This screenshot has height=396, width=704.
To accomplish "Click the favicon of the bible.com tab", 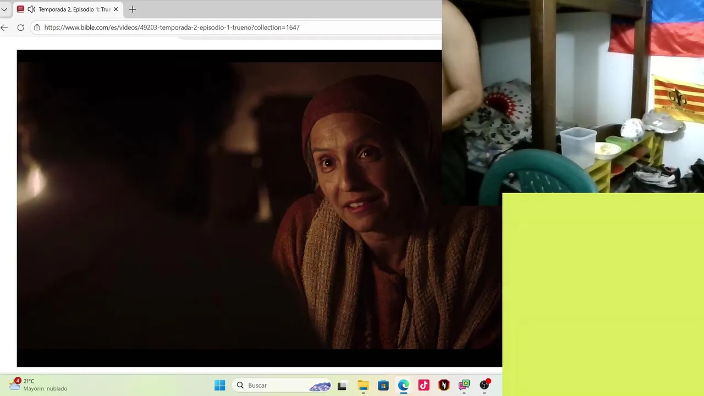I will [x=20, y=9].
